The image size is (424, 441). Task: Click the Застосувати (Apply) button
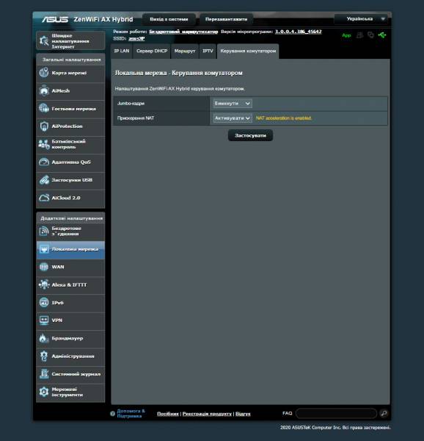point(250,135)
